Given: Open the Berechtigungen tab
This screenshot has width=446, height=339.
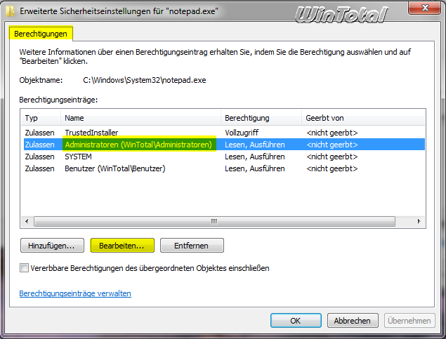Looking at the screenshot, I should point(41,34).
